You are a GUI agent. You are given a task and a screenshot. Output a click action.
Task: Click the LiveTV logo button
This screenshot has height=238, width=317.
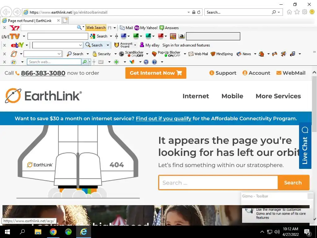(11, 37)
